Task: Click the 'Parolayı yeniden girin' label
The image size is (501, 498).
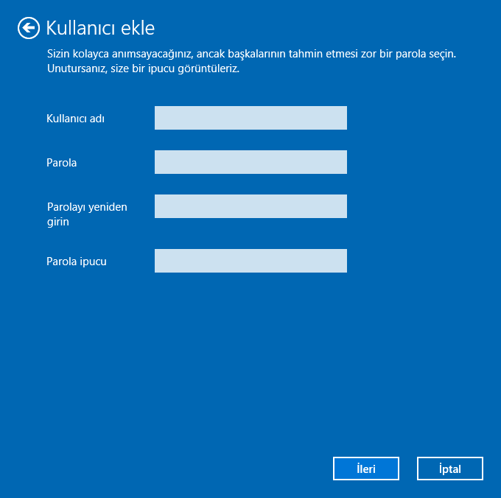Action: 87,214
